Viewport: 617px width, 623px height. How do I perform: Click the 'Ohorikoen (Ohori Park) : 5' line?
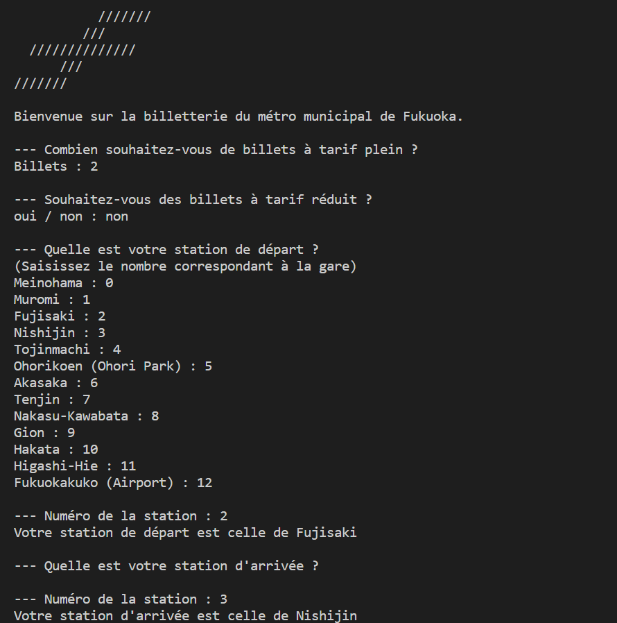pos(113,366)
